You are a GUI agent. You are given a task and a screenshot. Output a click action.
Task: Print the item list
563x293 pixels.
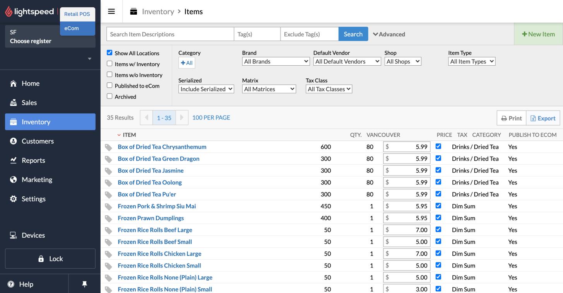[x=512, y=118]
